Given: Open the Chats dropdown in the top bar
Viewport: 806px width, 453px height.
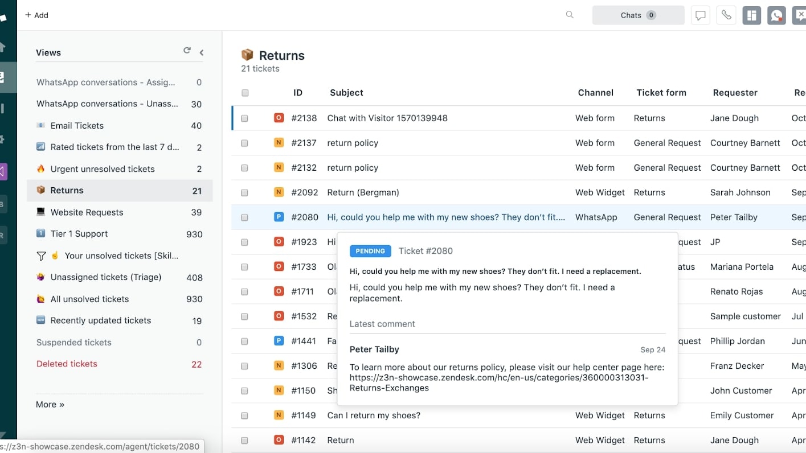Looking at the screenshot, I should (x=638, y=15).
